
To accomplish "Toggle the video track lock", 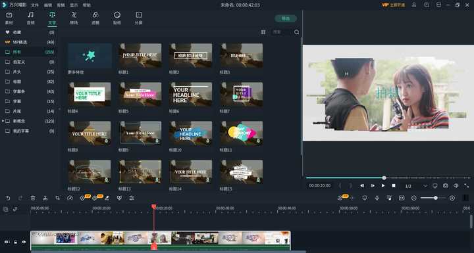I will (x=15, y=242).
